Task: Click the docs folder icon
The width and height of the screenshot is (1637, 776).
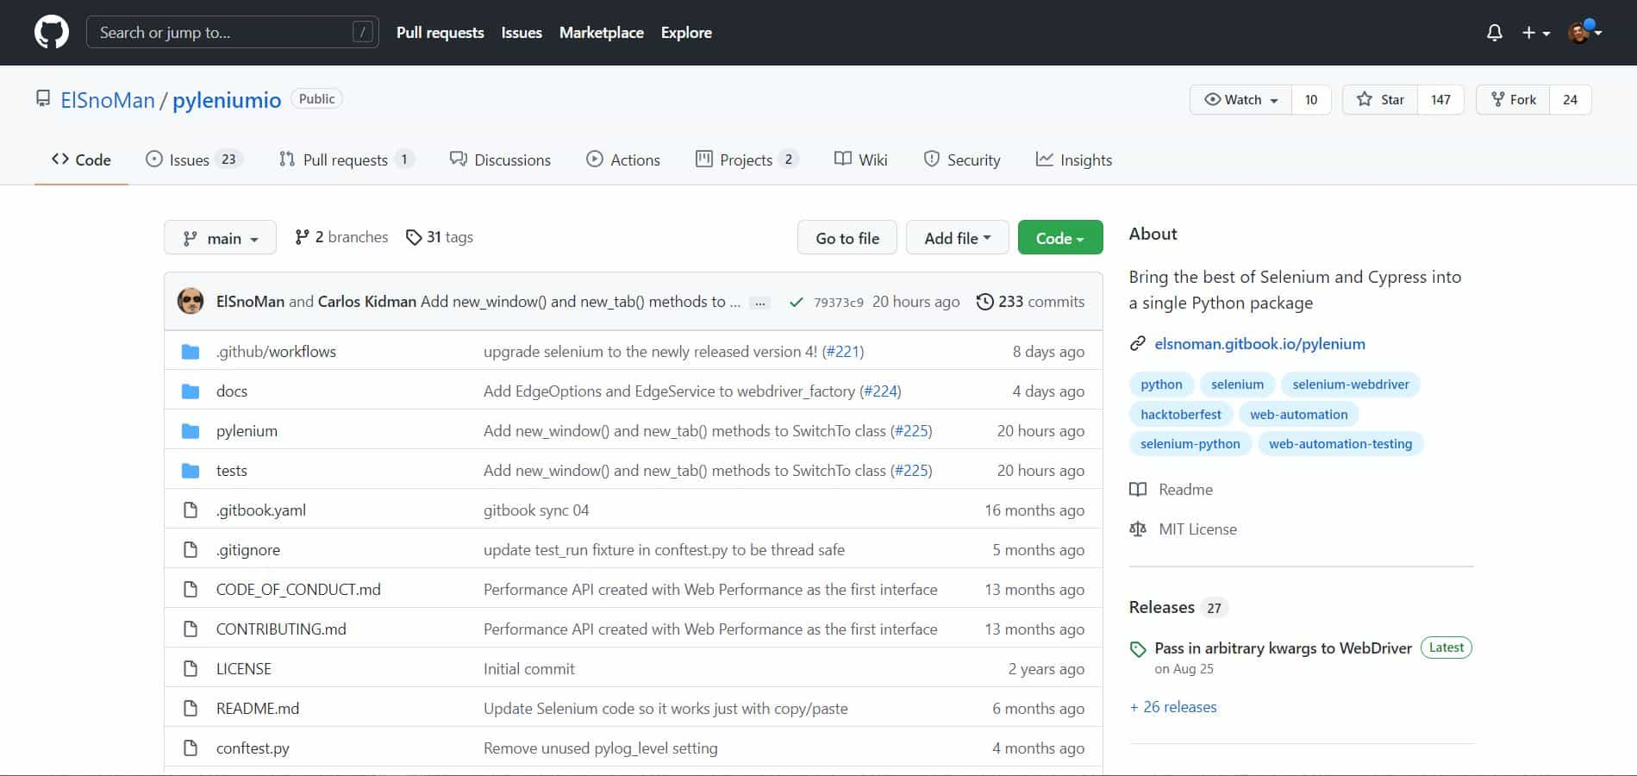Action: [x=191, y=391]
